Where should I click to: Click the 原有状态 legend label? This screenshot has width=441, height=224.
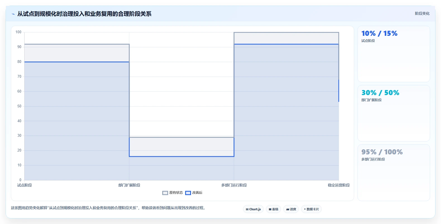(x=176, y=193)
